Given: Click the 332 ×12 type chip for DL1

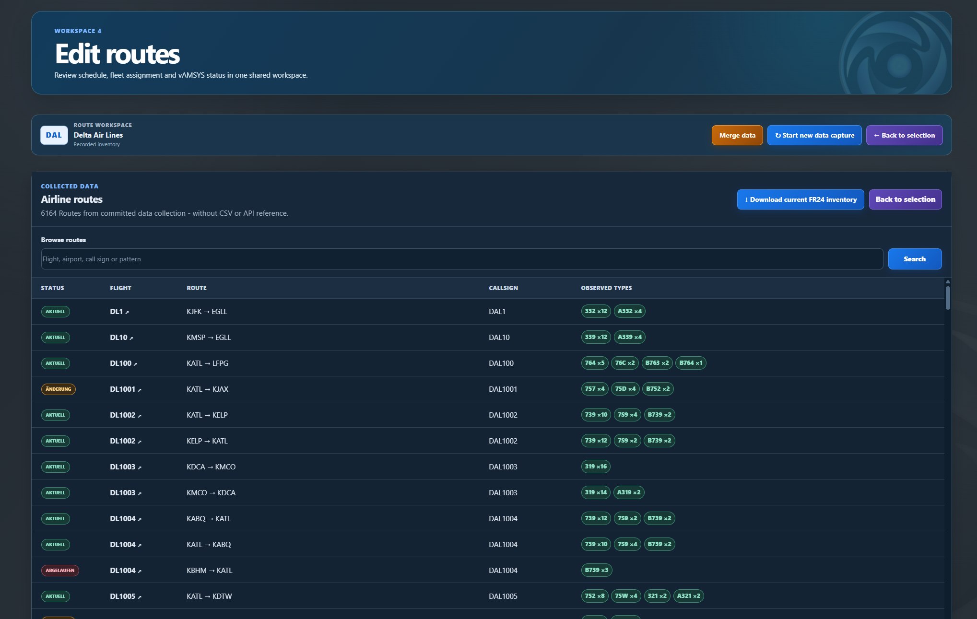Looking at the screenshot, I should 596,311.
